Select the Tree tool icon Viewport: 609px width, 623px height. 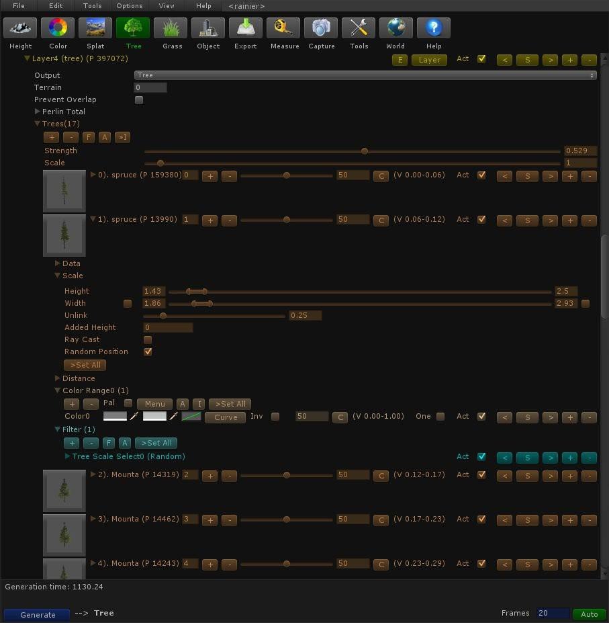pos(133,28)
